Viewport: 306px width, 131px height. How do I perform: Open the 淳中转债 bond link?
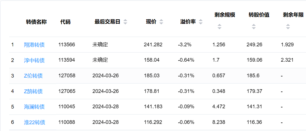pyautogui.click(x=34, y=60)
